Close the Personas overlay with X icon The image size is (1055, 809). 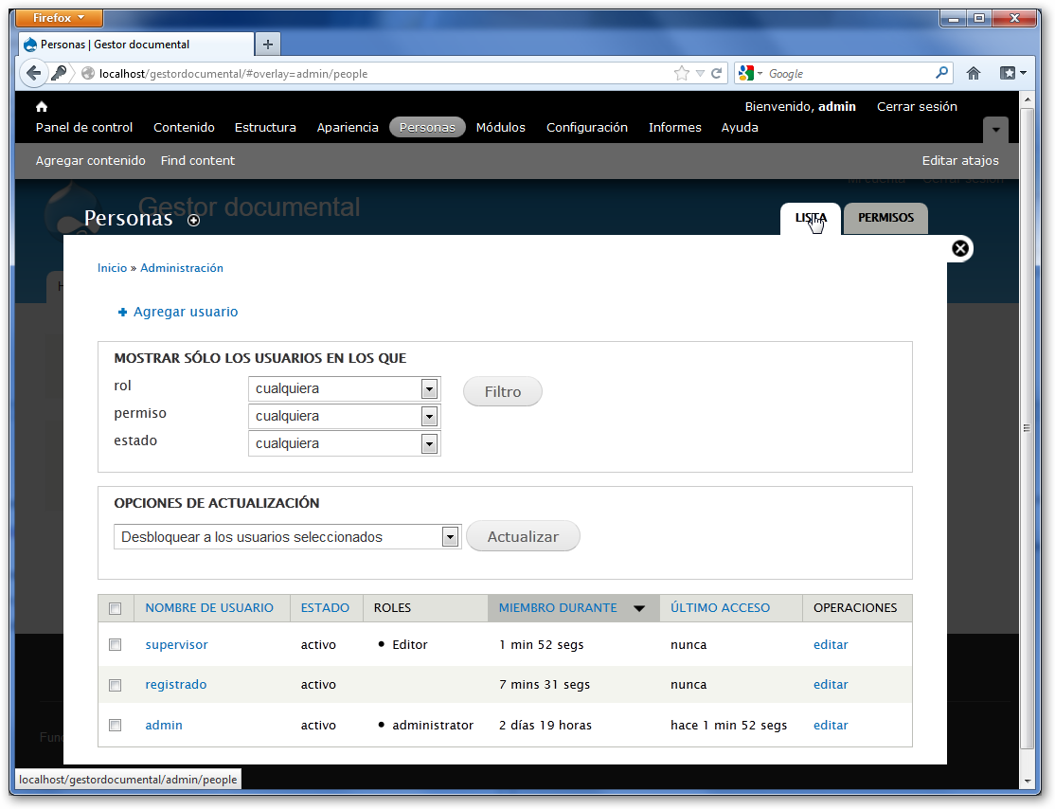pos(959,248)
